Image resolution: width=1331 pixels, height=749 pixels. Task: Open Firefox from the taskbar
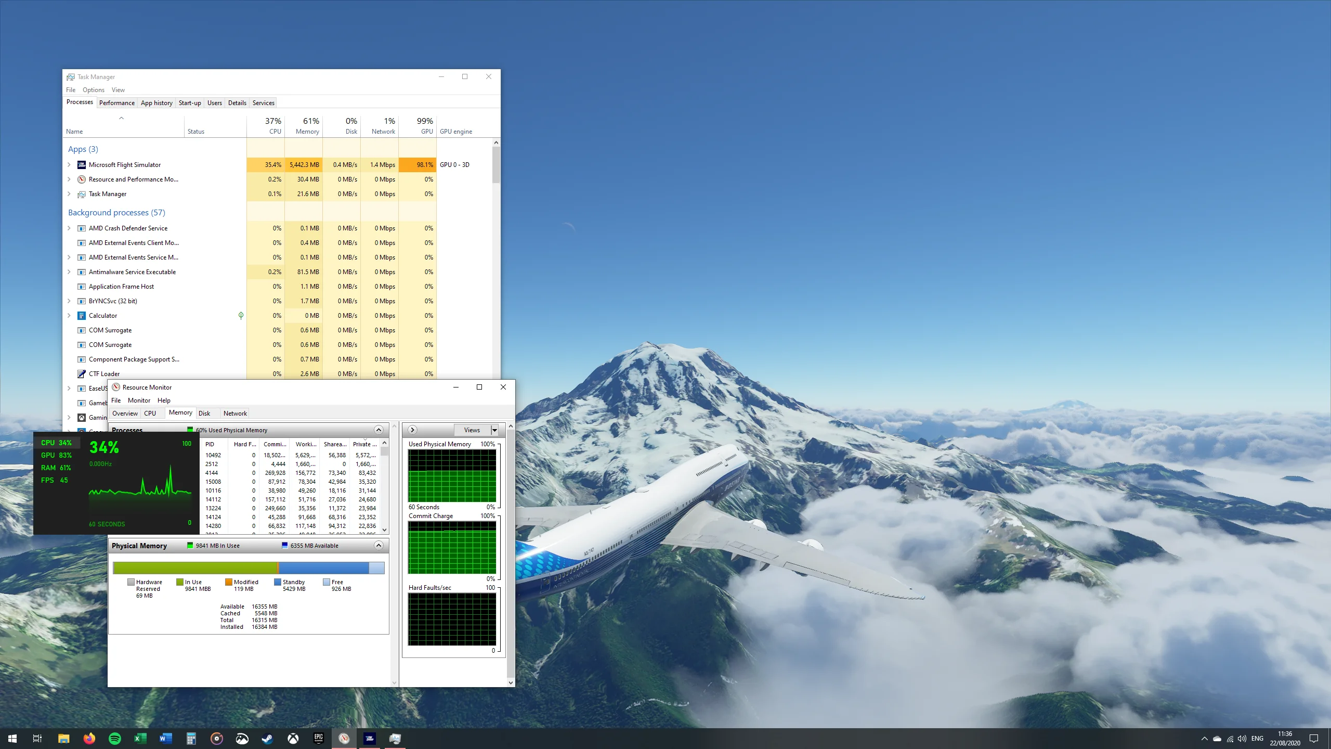[89, 738]
